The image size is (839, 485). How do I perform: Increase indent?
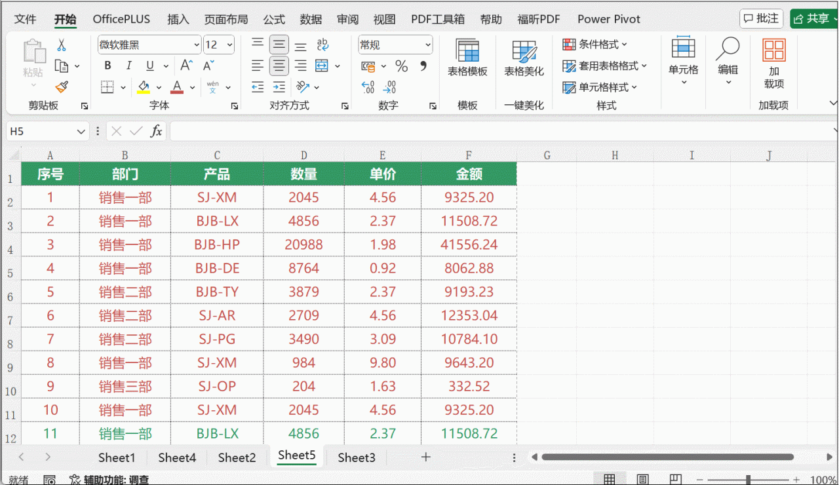[279, 87]
